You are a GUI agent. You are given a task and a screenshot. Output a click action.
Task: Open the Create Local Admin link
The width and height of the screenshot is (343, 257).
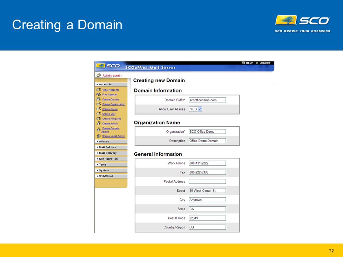click(114, 136)
